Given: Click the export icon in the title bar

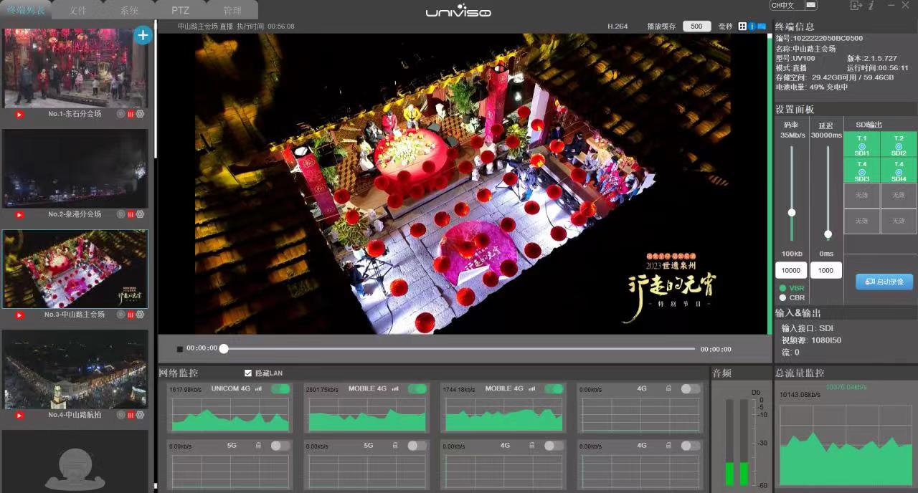Looking at the screenshot, I should click(x=856, y=5).
